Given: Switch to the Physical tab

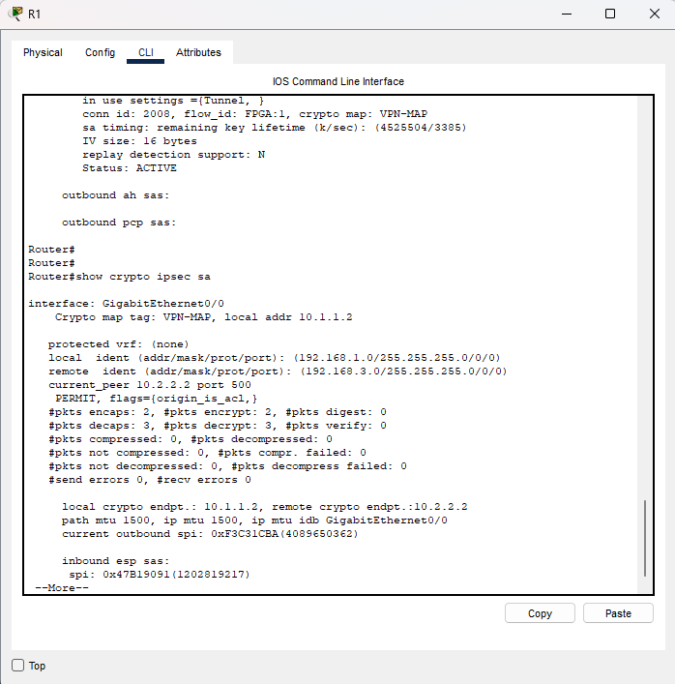Looking at the screenshot, I should coord(43,52).
